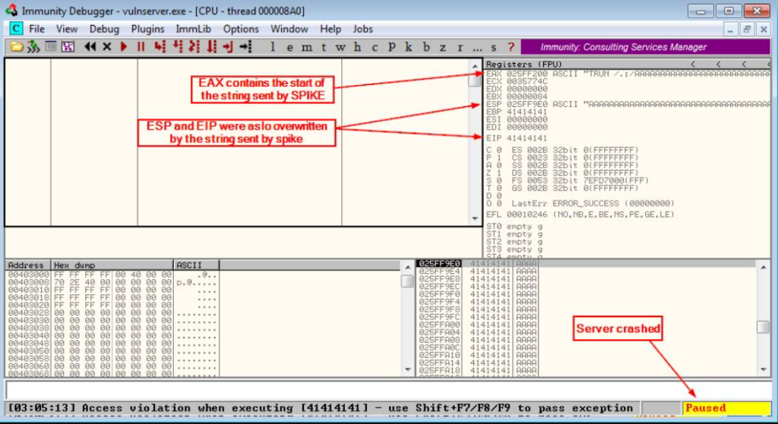Click the Hex dump column header
The height and width of the screenshot is (424, 778).
pyautogui.click(x=112, y=265)
